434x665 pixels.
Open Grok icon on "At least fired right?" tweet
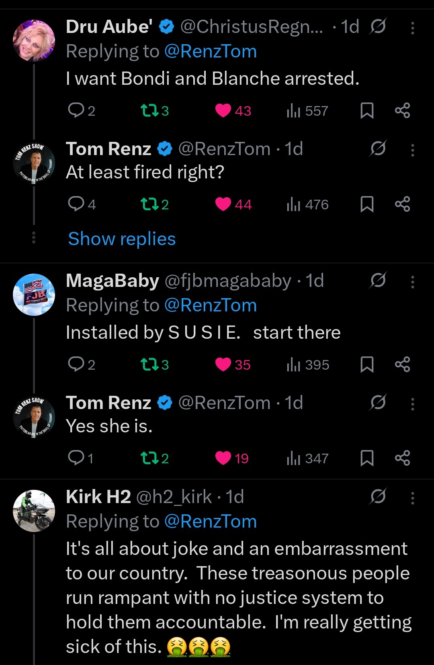378,149
